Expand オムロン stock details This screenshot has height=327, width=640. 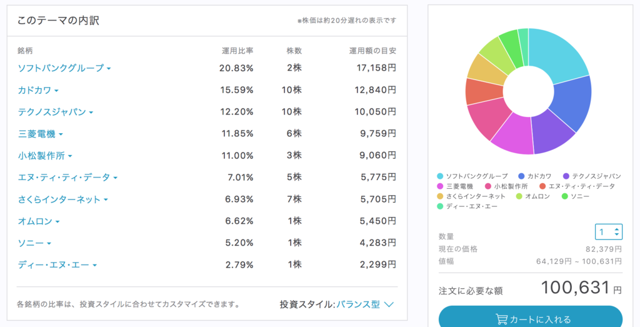(39, 221)
